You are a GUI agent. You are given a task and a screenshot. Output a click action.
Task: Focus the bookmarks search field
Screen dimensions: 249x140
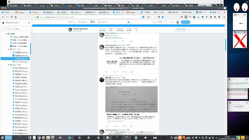click(16, 29)
